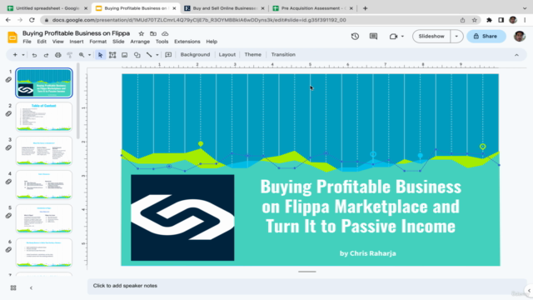The width and height of the screenshot is (533, 300).
Task: Open the Insert menu
Action: (x=77, y=42)
